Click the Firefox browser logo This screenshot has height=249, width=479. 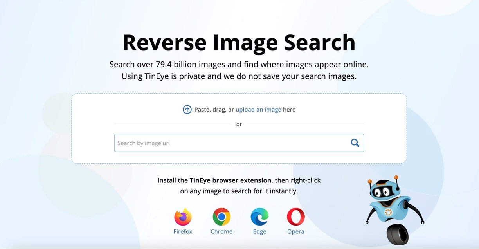pyautogui.click(x=183, y=217)
